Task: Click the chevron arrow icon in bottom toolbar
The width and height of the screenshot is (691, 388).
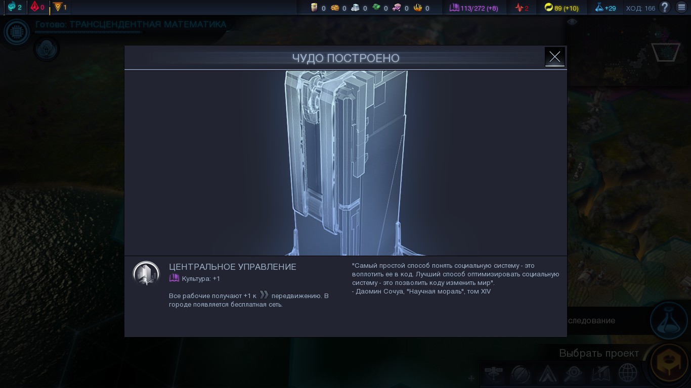Action: click(x=547, y=374)
